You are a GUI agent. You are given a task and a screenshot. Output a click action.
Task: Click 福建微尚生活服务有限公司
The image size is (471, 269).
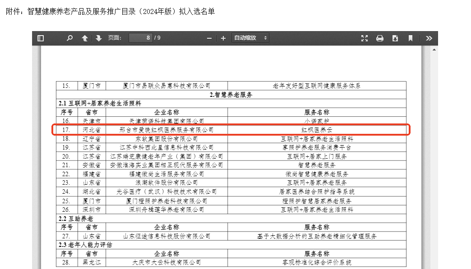pos(166,174)
